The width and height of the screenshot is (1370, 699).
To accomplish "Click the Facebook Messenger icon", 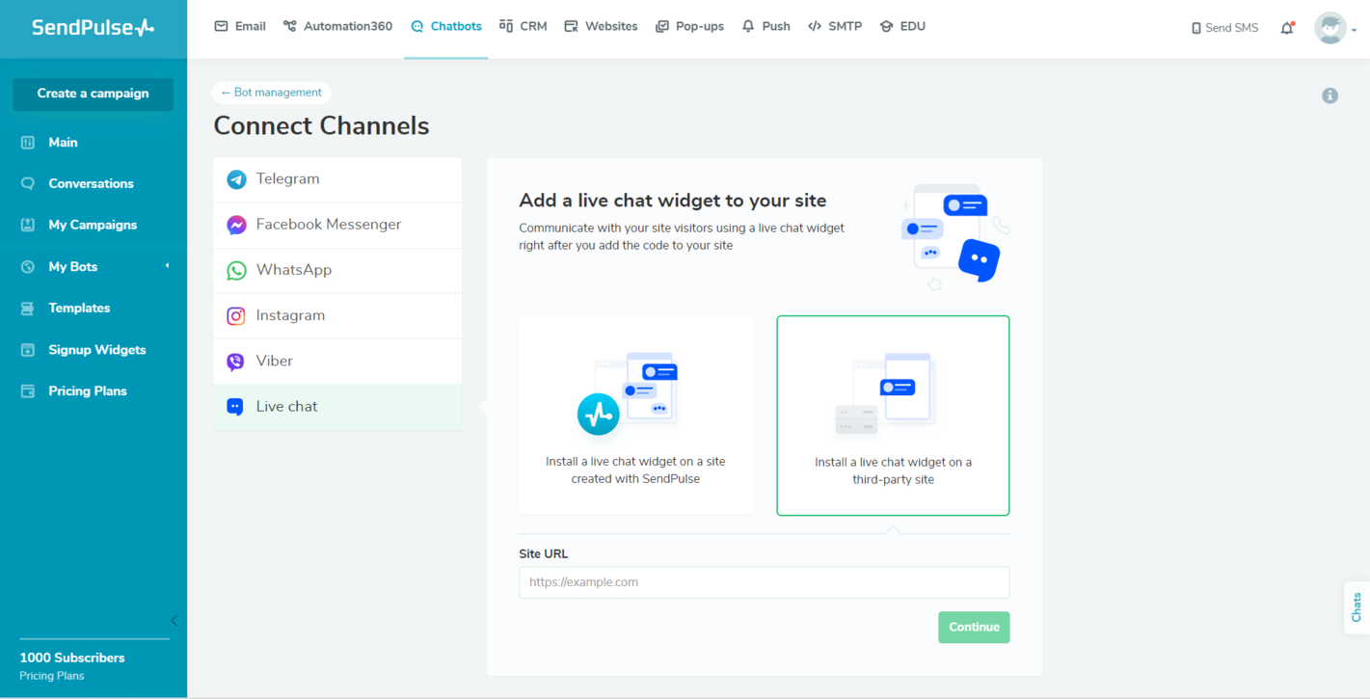I will [236, 225].
